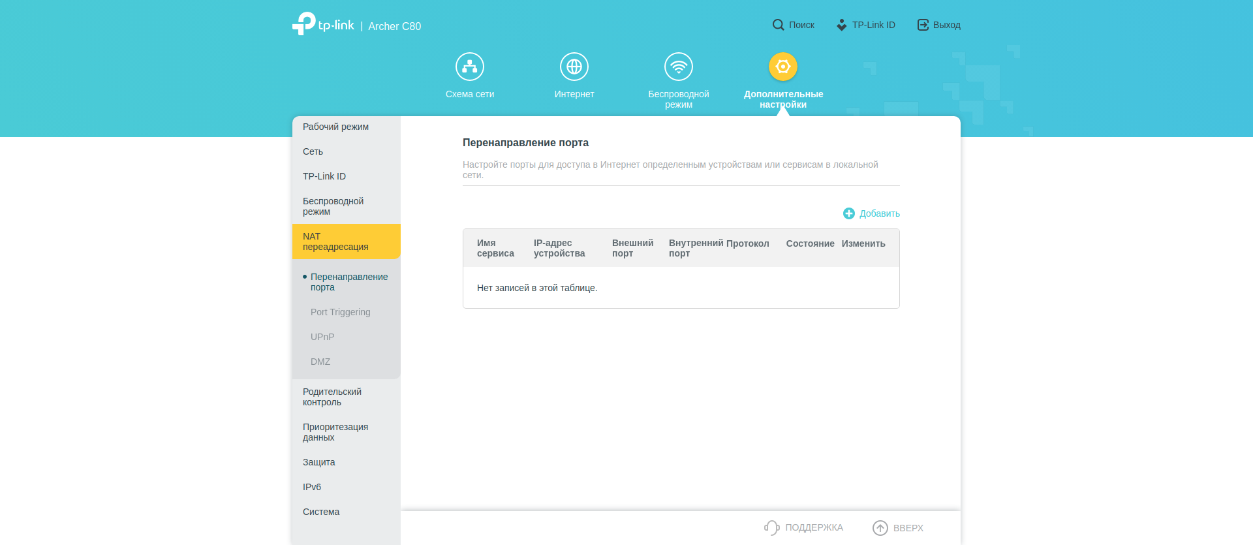Click the search magnifier icon
The image size is (1253, 545).
[778, 25]
